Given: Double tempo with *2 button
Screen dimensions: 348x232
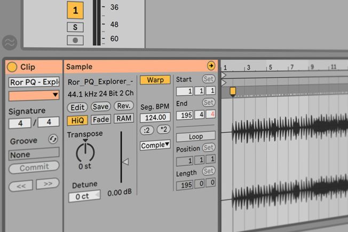Looking at the screenshot, I should [163, 129].
